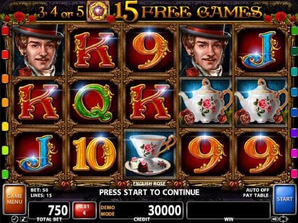The image size is (298, 223).
Task: Click the fullscreen arrows icon
Action: 282,219
